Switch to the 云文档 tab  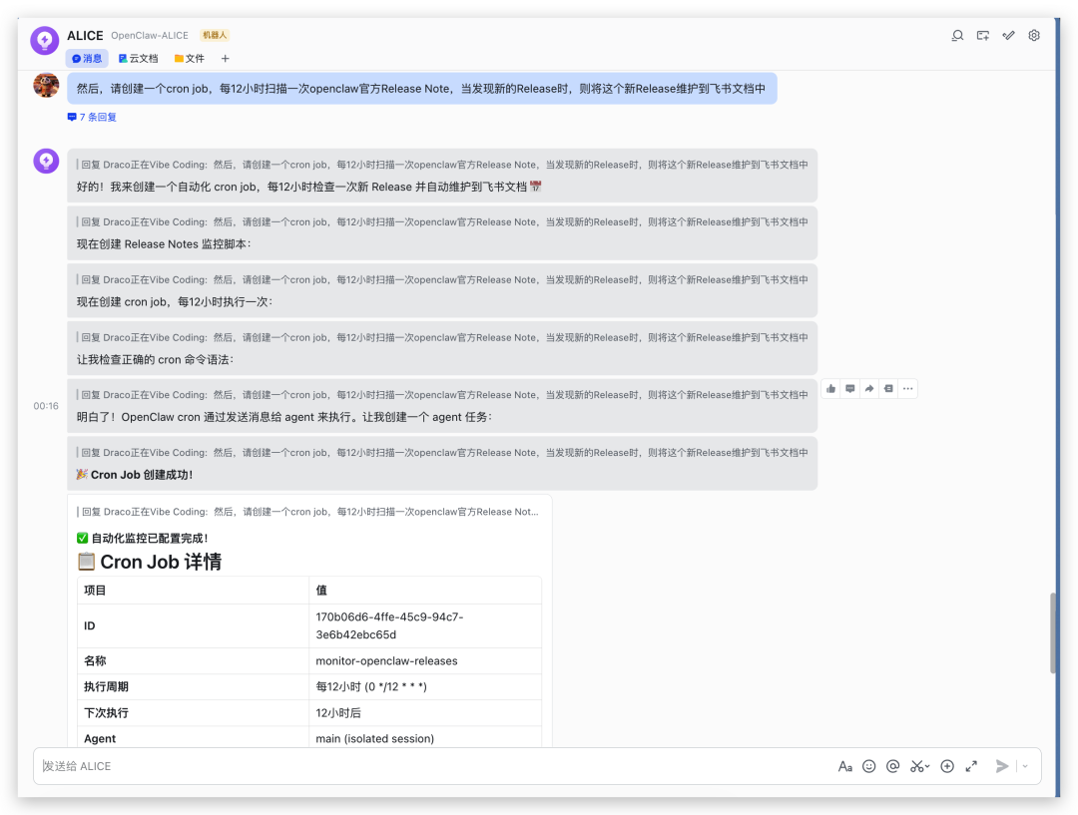(138, 59)
